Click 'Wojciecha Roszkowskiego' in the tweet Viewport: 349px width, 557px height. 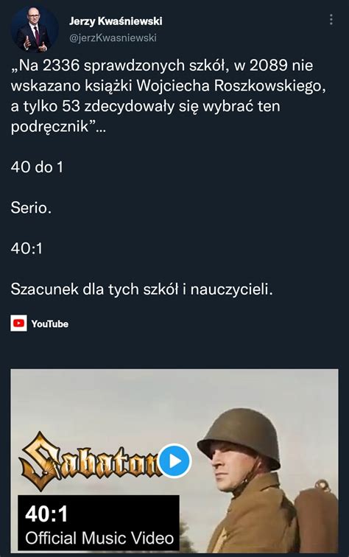pos(230,86)
